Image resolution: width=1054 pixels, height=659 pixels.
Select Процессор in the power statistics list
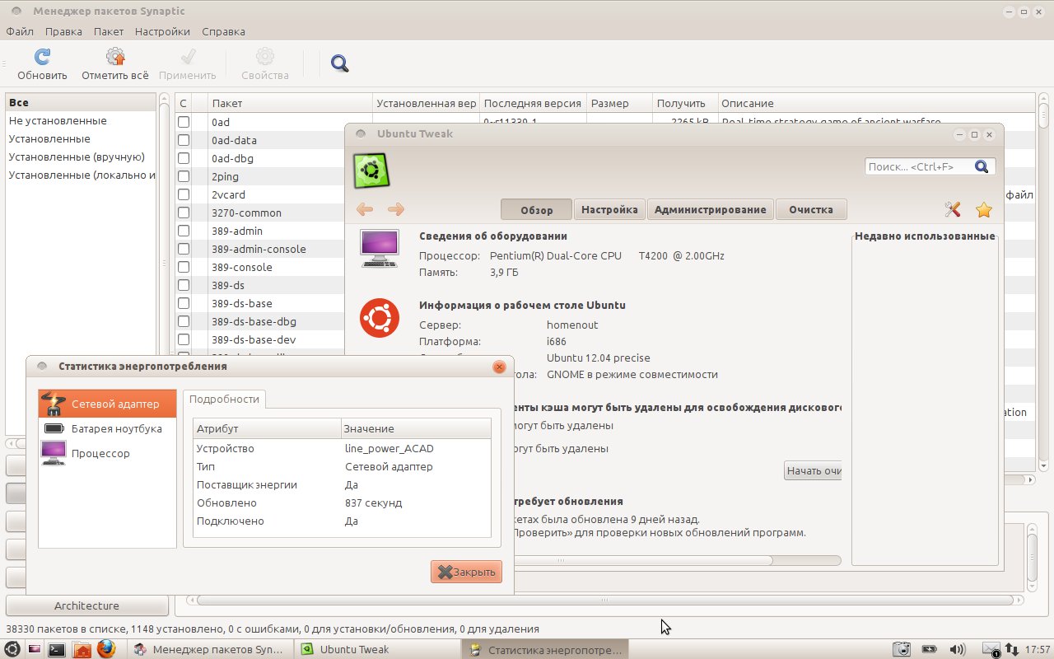click(x=108, y=453)
